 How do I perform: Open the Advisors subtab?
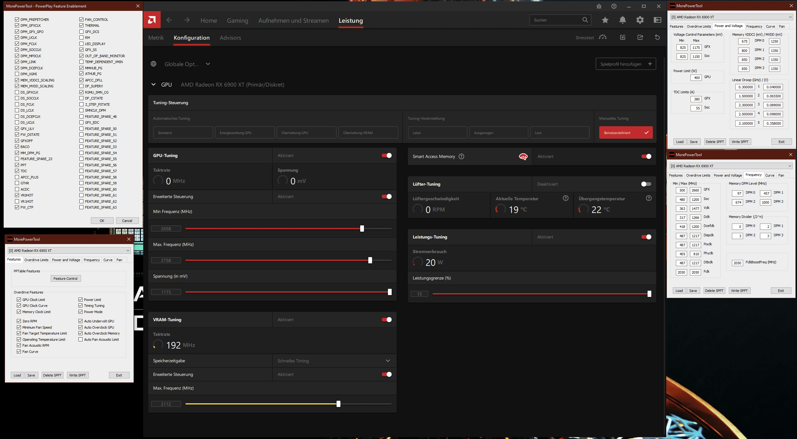tap(230, 38)
